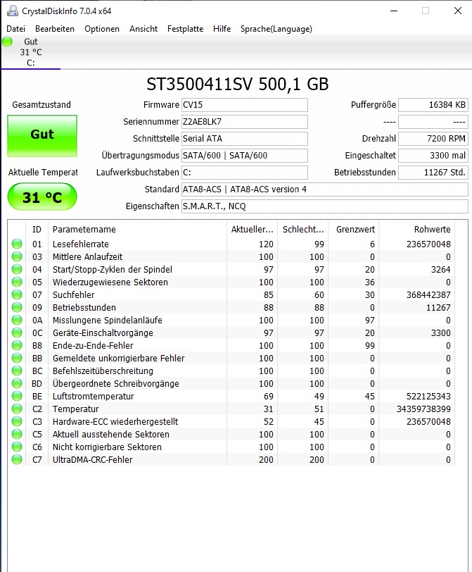Viewport: 472px width, 572px height.
Task: Open the Sprache(Language) menu
Action: [x=276, y=29]
